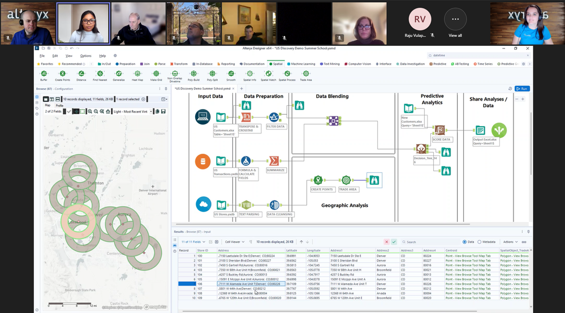
Task: Open the Configuration panel kebab menu
Action: (x=159, y=89)
